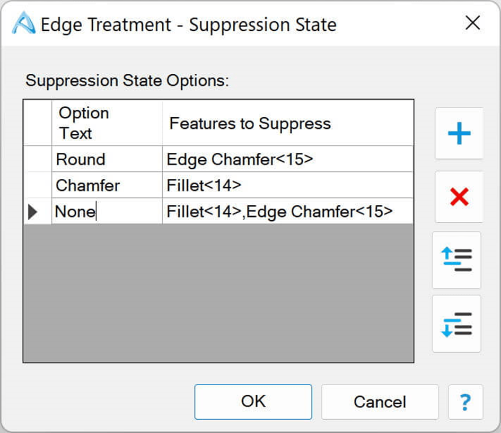The image size is (501, 433).
Task: Click the empty gray grid area
Action: [218, 292]
